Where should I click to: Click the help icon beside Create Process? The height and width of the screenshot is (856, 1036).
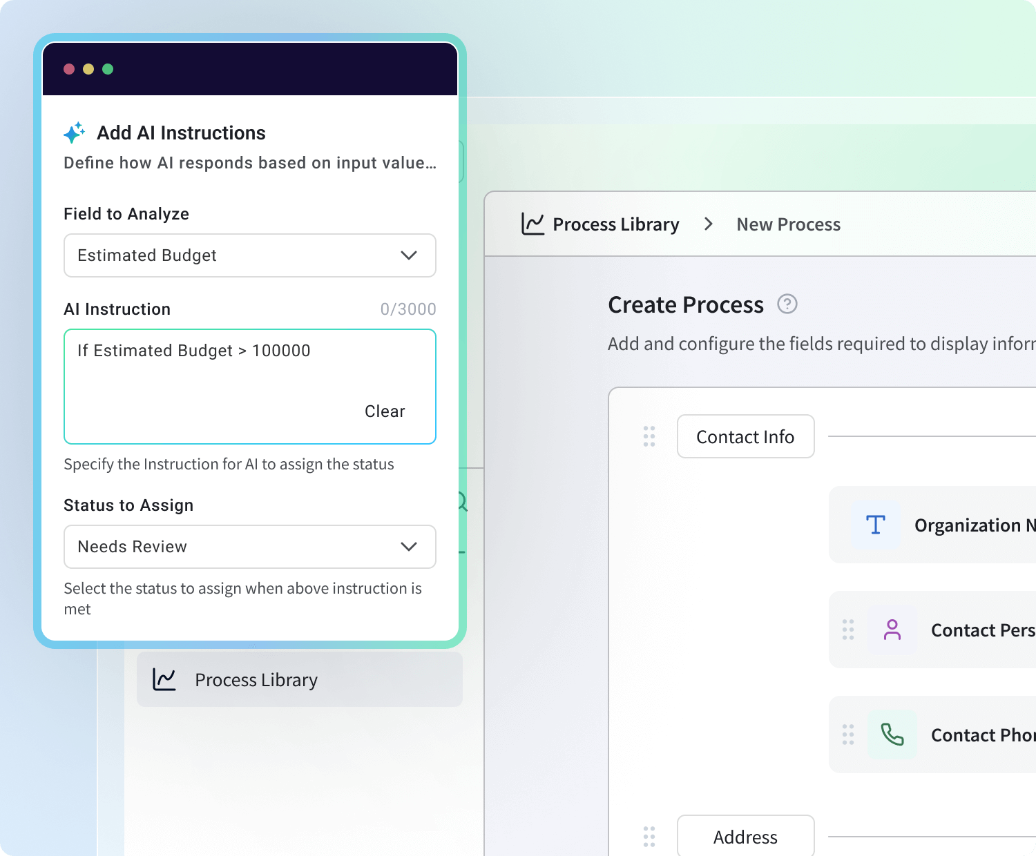(x=787, y=304)
